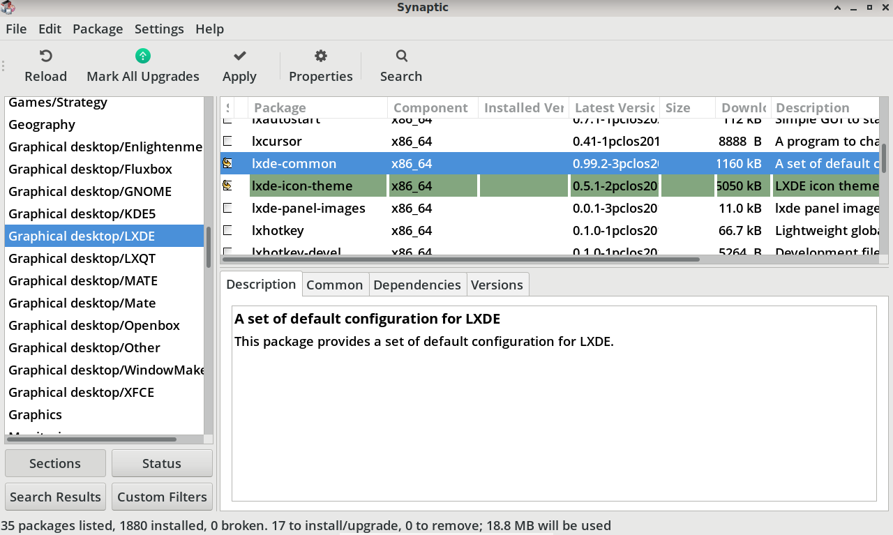
Task: Select the lxcursor package row
Action: pos(550,141)
